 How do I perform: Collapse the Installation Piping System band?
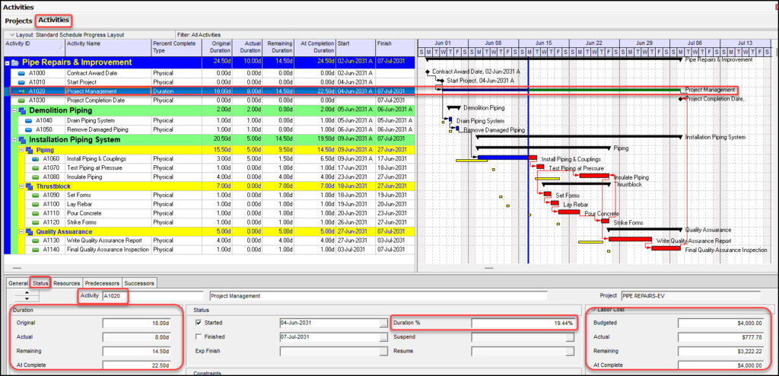pos(14,140)
